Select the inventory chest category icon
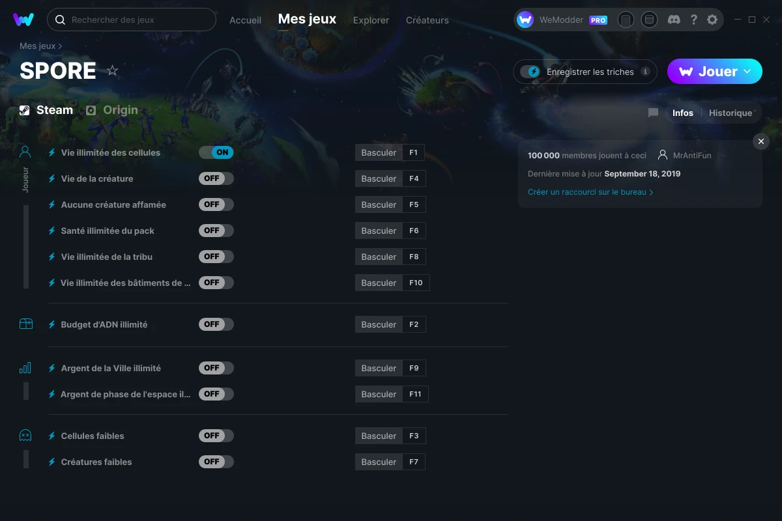782x521 pixels. pyautogui.click(x=25, y=324)
